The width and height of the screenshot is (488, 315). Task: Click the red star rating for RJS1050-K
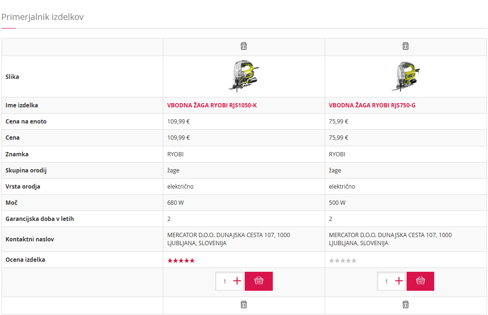coord(181,260)
